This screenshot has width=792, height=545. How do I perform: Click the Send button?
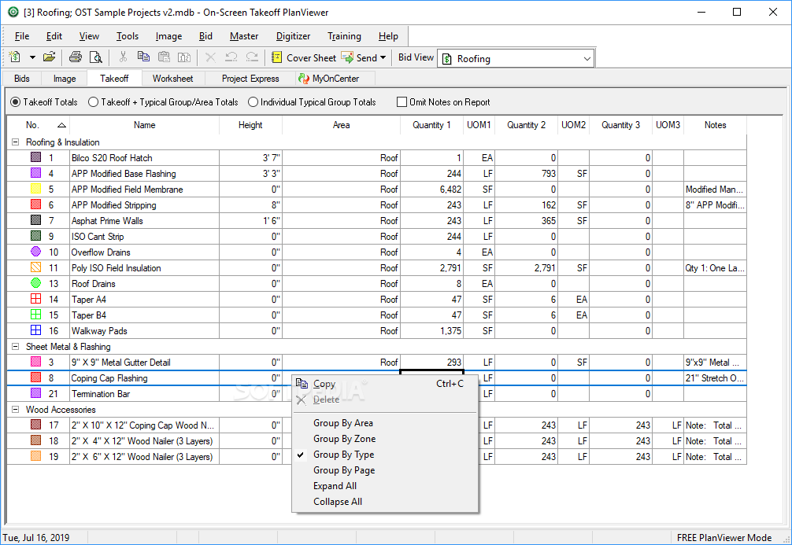click(x=359, y=57)
